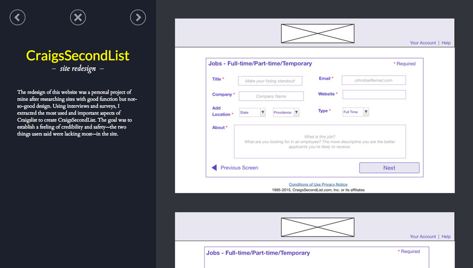473x268 pixels.
Task: Click the Website input field
Action: click(x=374, y=95)
